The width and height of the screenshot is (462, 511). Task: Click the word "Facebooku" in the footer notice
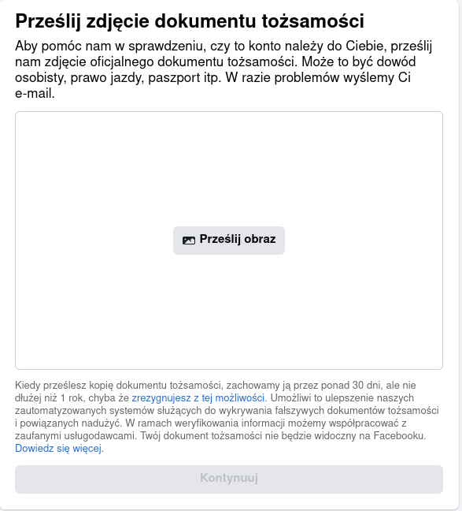click(x=399, y=436)
